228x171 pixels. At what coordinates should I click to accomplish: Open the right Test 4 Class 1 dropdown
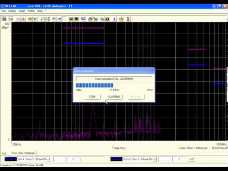click(155, 159)
